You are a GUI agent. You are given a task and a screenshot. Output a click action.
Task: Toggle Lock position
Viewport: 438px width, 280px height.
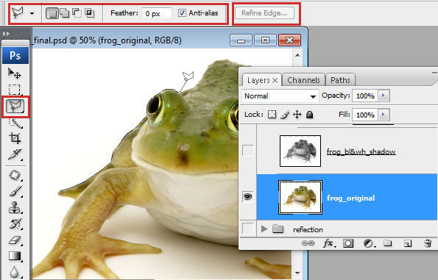[297, 115]
